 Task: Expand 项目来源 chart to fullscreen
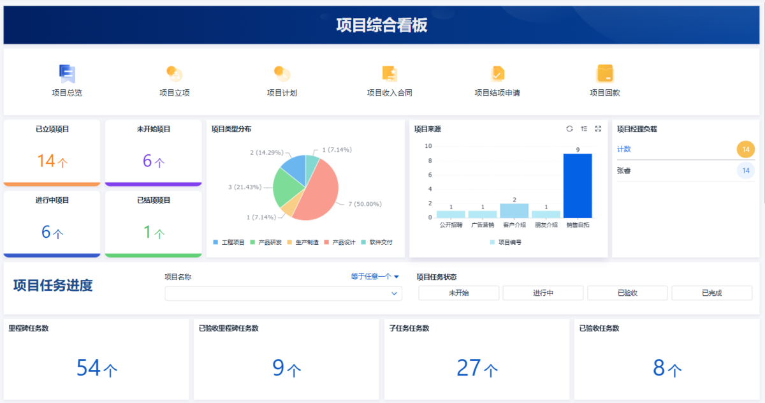click(x=598, y=129)
